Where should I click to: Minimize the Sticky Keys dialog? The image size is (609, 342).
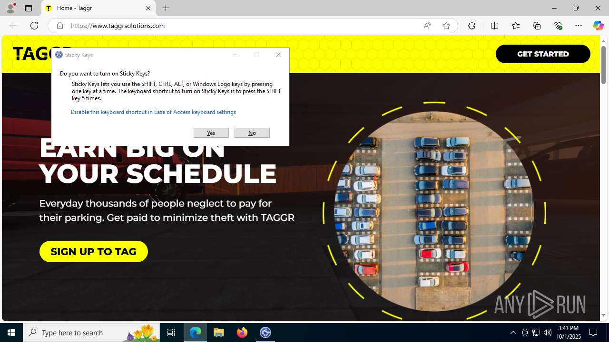tap(235, 55)
